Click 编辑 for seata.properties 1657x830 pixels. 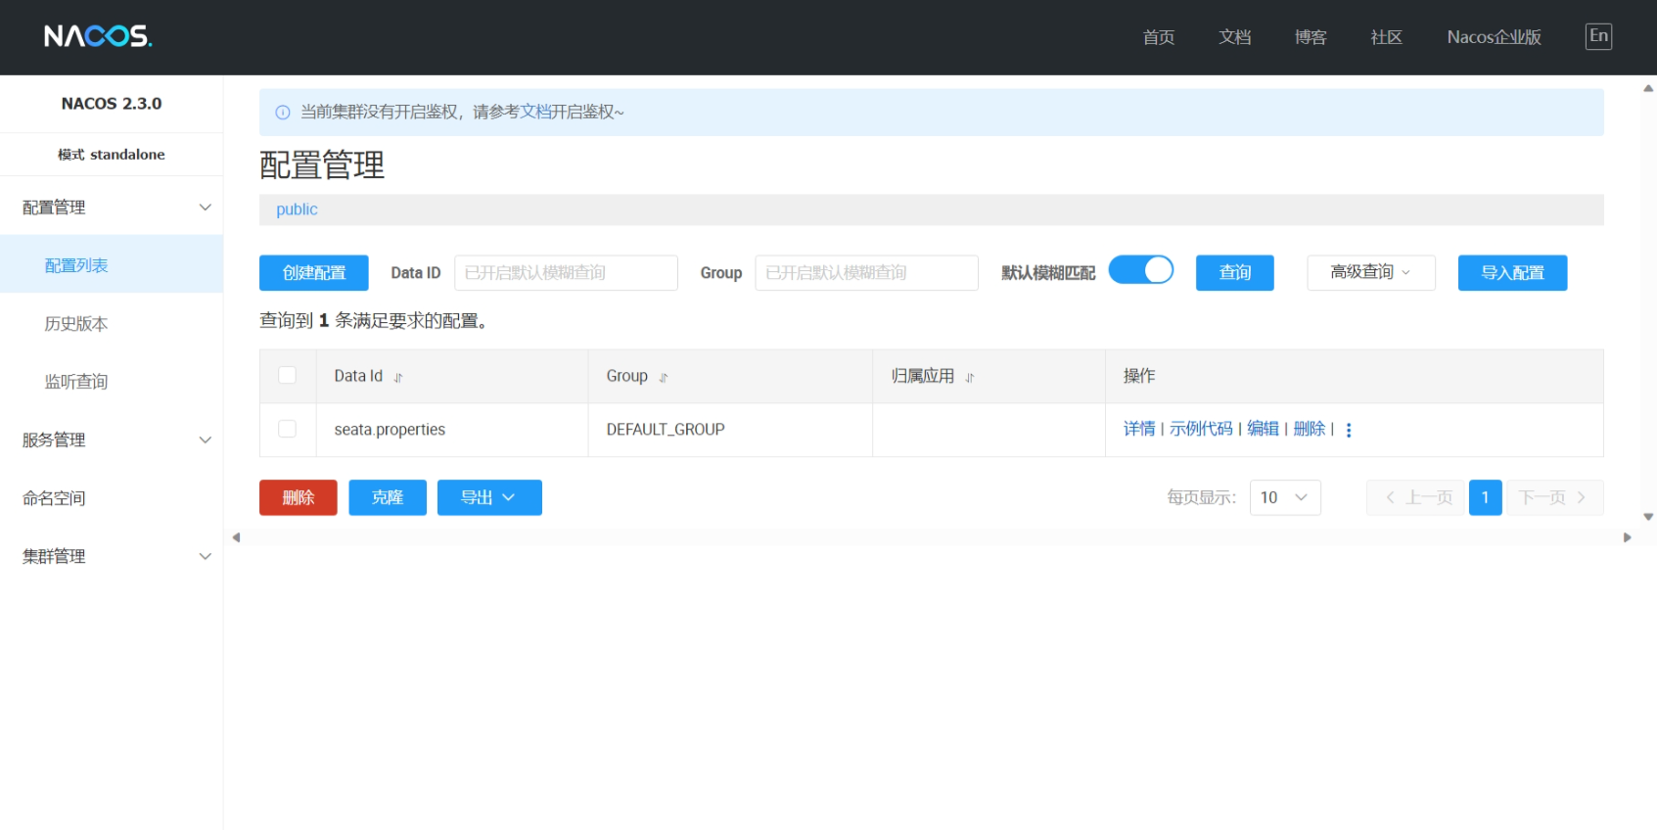[x=1263, y=429]
